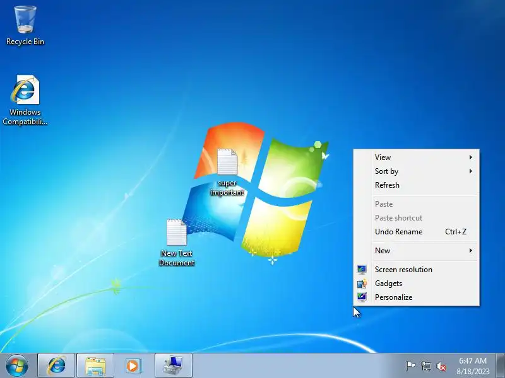The image size is (505, 378).
Task: Open Gadgets from the context menu
Action: pos(417,283)
